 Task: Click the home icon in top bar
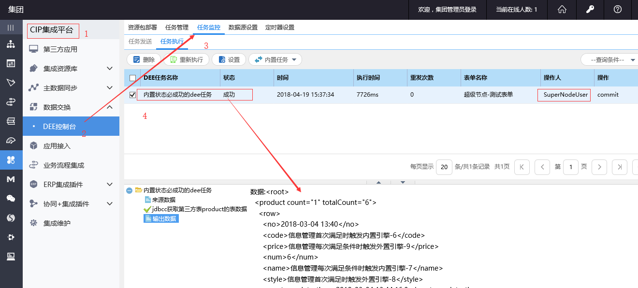(562, 10)
